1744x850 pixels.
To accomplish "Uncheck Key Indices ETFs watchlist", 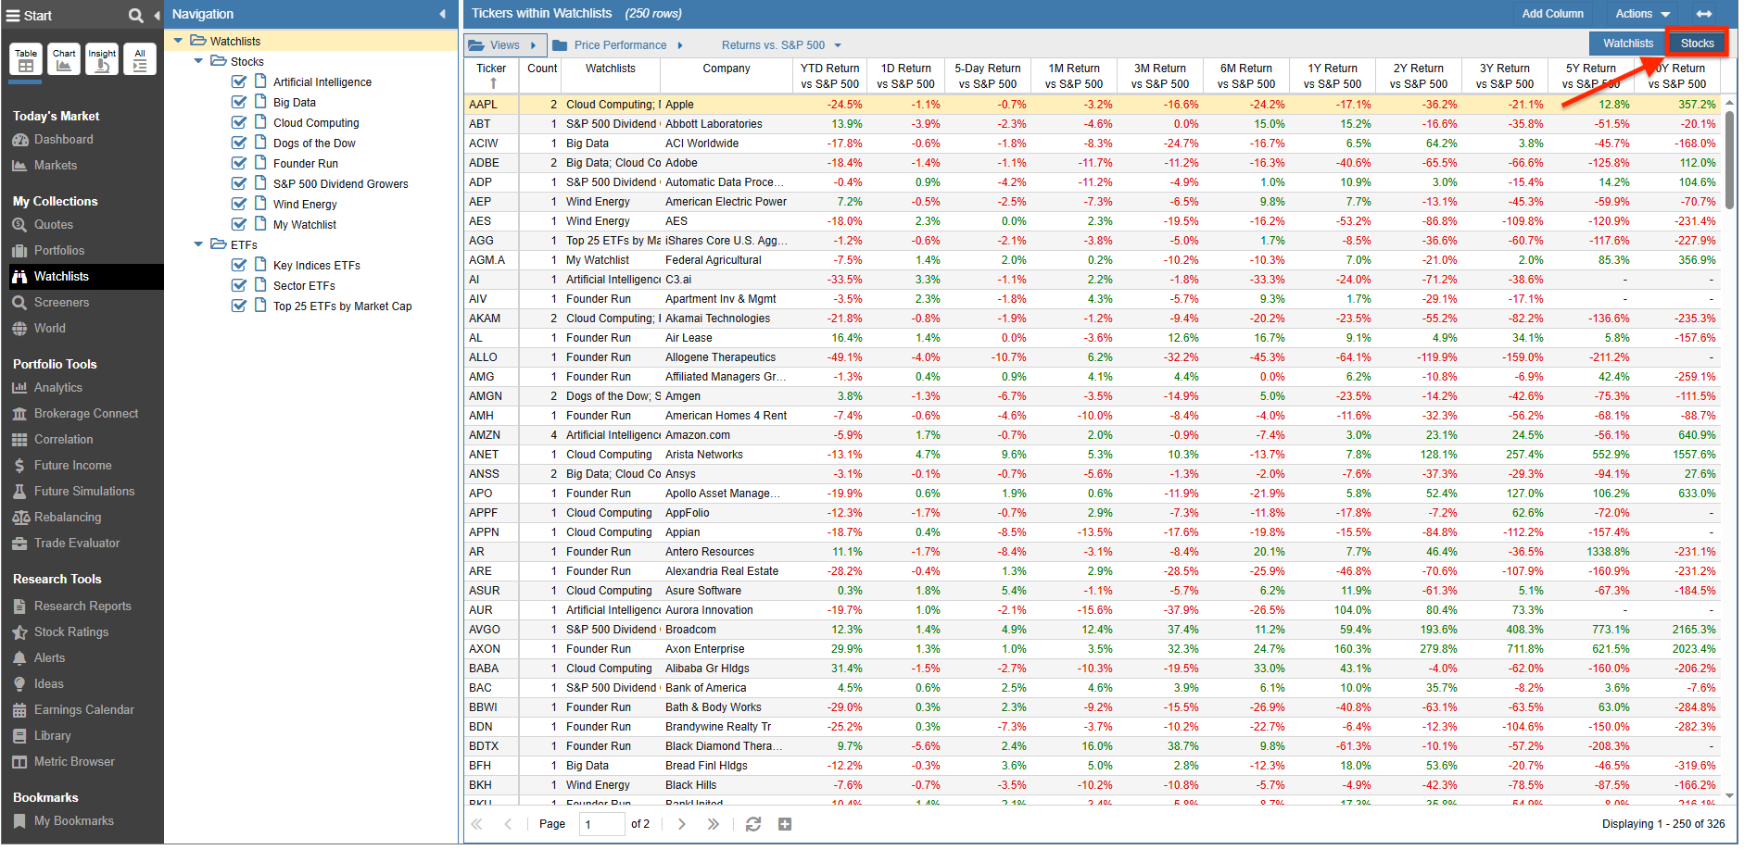I will pos(239,265).
